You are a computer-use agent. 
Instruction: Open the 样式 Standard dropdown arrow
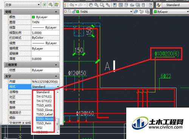[x=58, y=87]
